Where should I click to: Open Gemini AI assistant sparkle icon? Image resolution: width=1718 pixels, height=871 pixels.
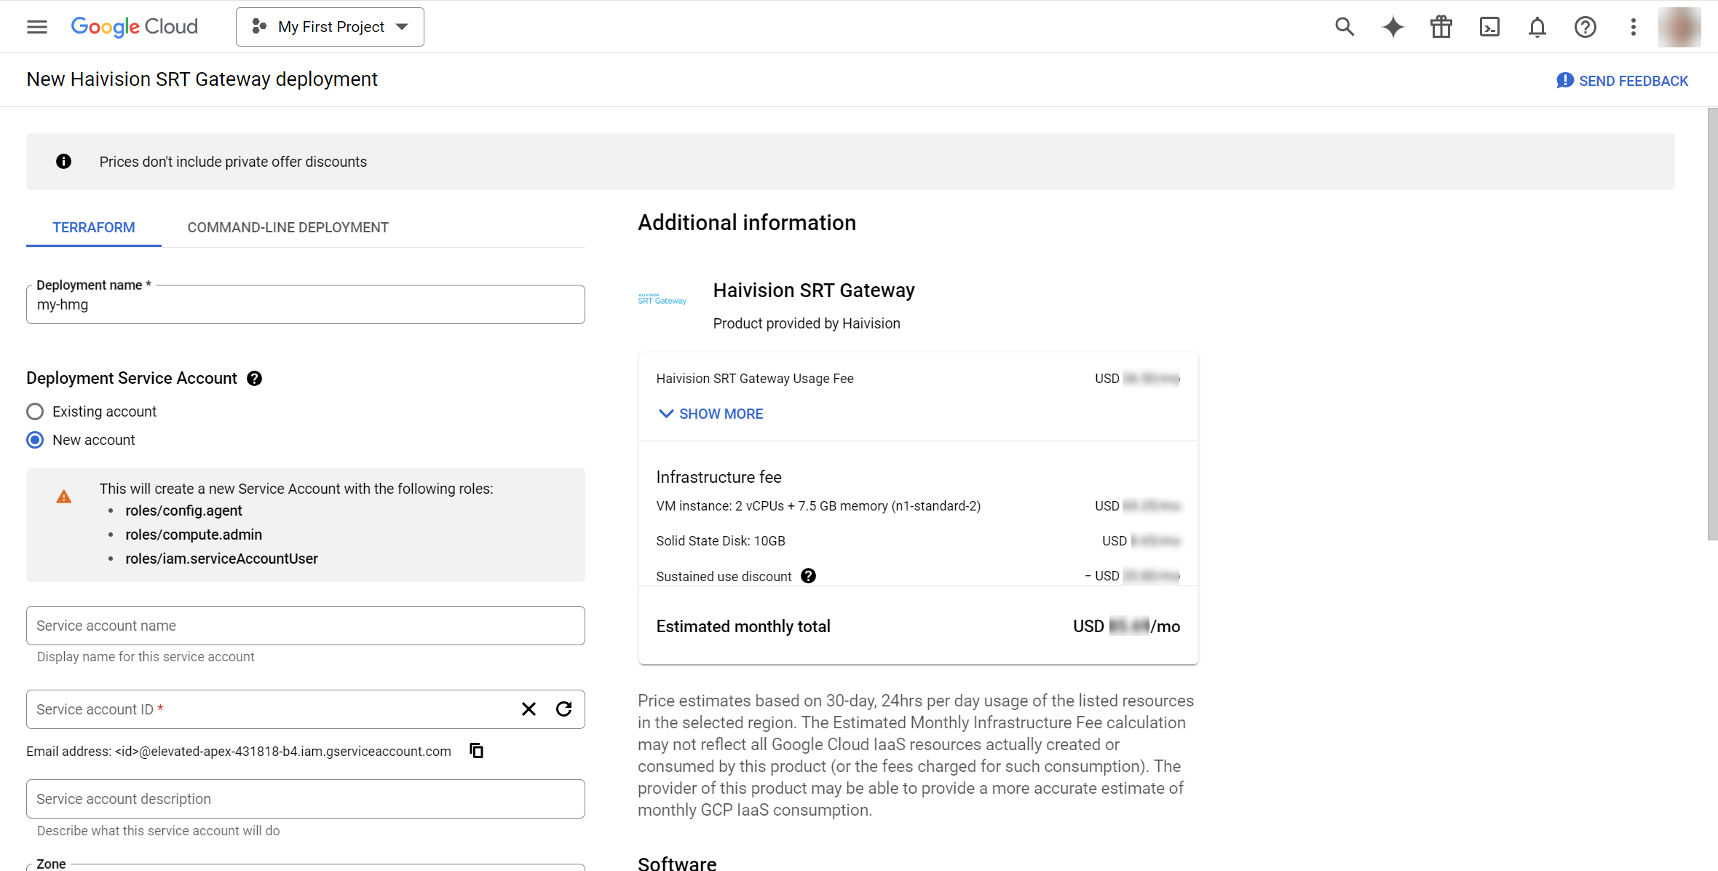tap(1393, 27)
